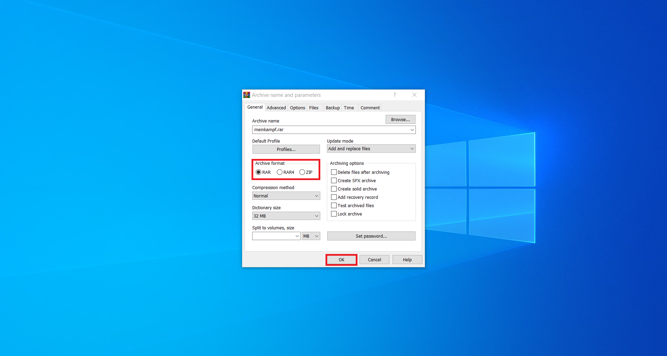667x356 pixels.
Task: Open the Set password dialog
Action: tap(371, 236)
